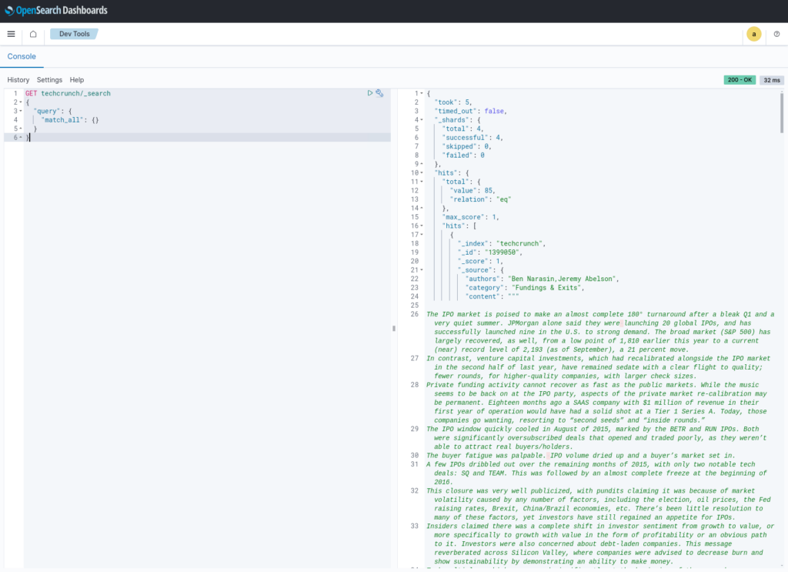The height and width of the screenshot is (572, 788).
Task: Place cursor on GET techcrunch/_search line
Action: pos(68,93)
